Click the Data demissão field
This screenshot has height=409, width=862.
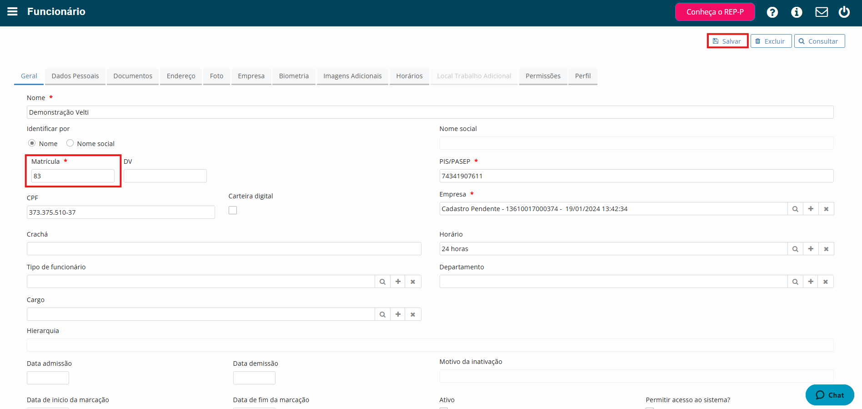[254, 378]
